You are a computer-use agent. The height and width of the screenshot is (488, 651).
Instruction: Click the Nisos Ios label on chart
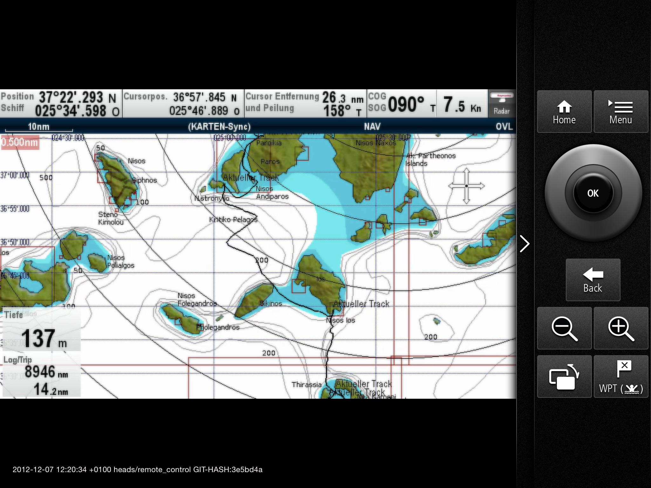pos(341,320)
